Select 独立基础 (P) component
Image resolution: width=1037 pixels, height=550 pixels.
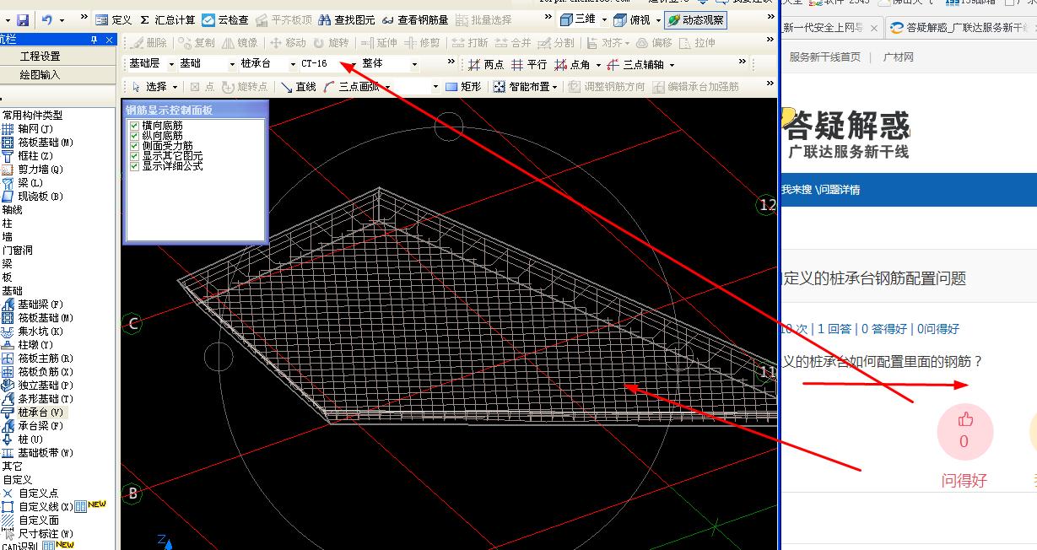pyautogui.click(x=38, y=385)
